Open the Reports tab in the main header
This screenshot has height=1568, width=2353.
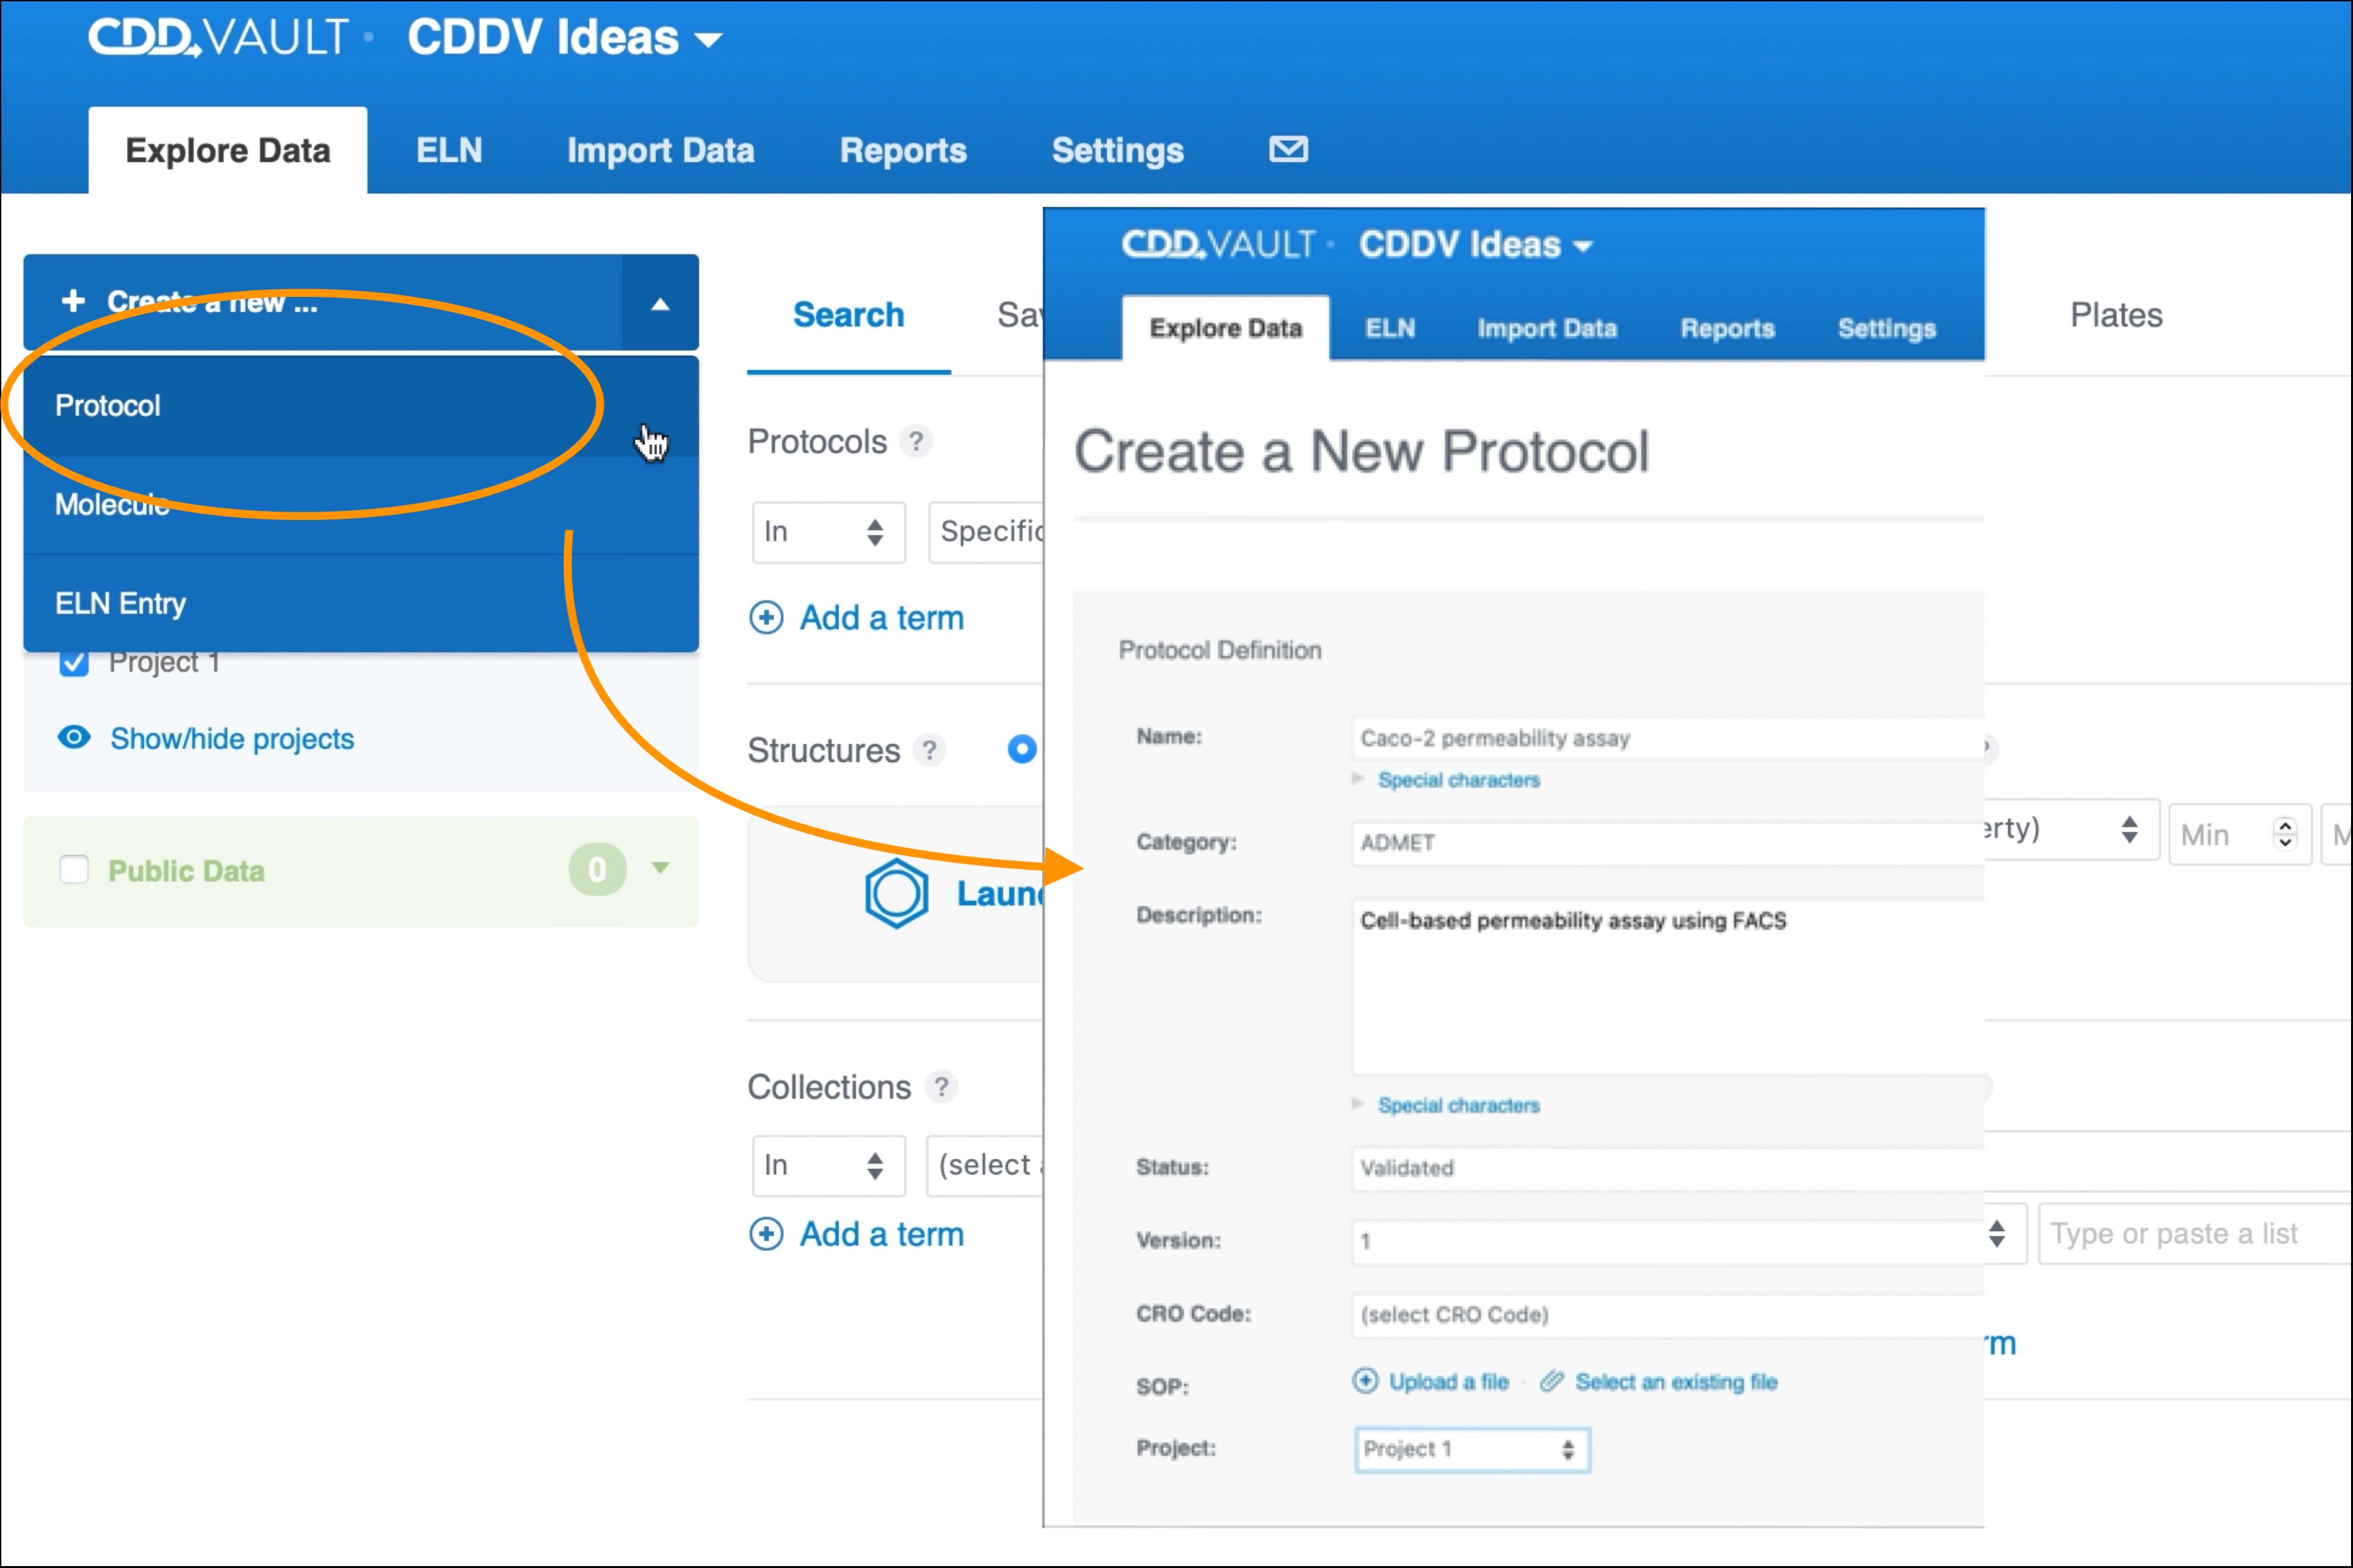(903, 150)
